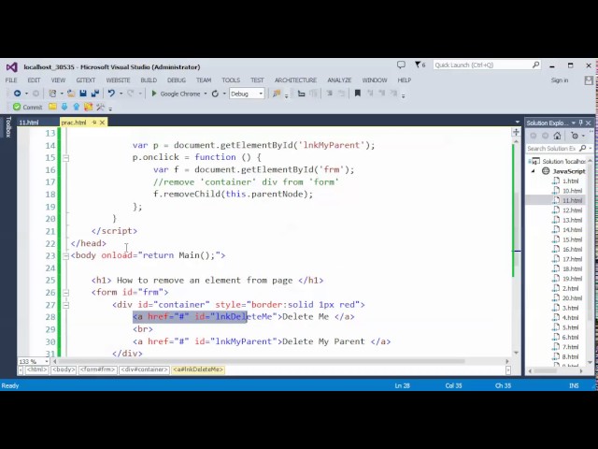Close the prac.html tab
This screenshot has width=598, height=449.
coord(102,123)
